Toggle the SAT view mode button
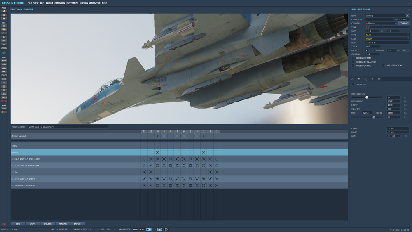This screenshot has width=412, height=232. click(142, 230)
